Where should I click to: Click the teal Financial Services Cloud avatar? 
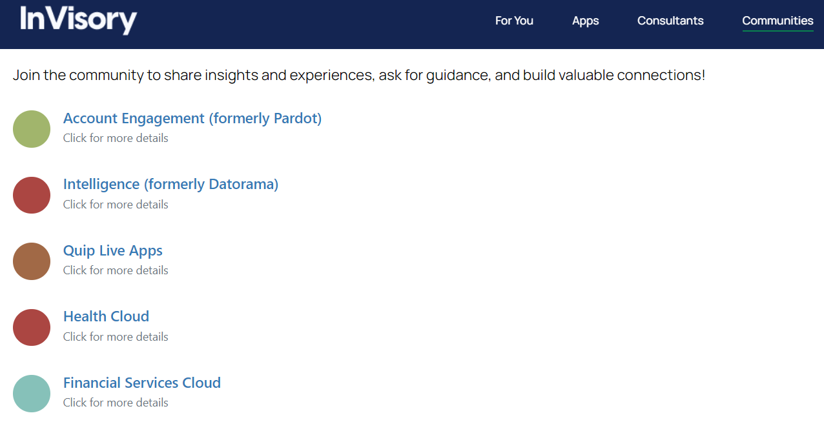pyautogui.click(x=32, y=394)
